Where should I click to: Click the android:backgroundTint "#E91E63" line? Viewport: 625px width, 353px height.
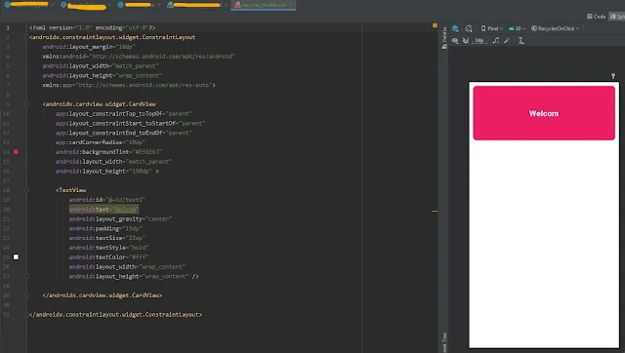coord(108,152)
